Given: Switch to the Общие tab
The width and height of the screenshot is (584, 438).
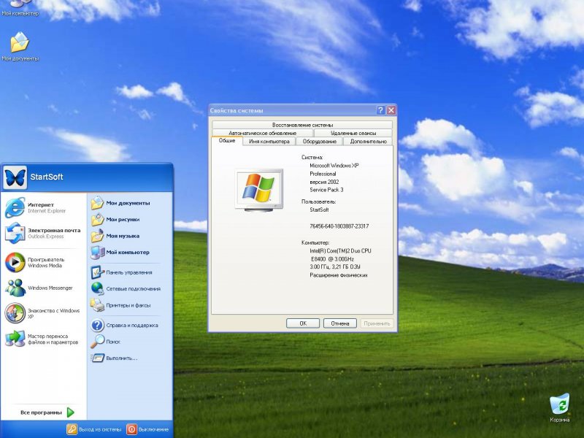Looking at the screenshot, I should coord(227,140).
